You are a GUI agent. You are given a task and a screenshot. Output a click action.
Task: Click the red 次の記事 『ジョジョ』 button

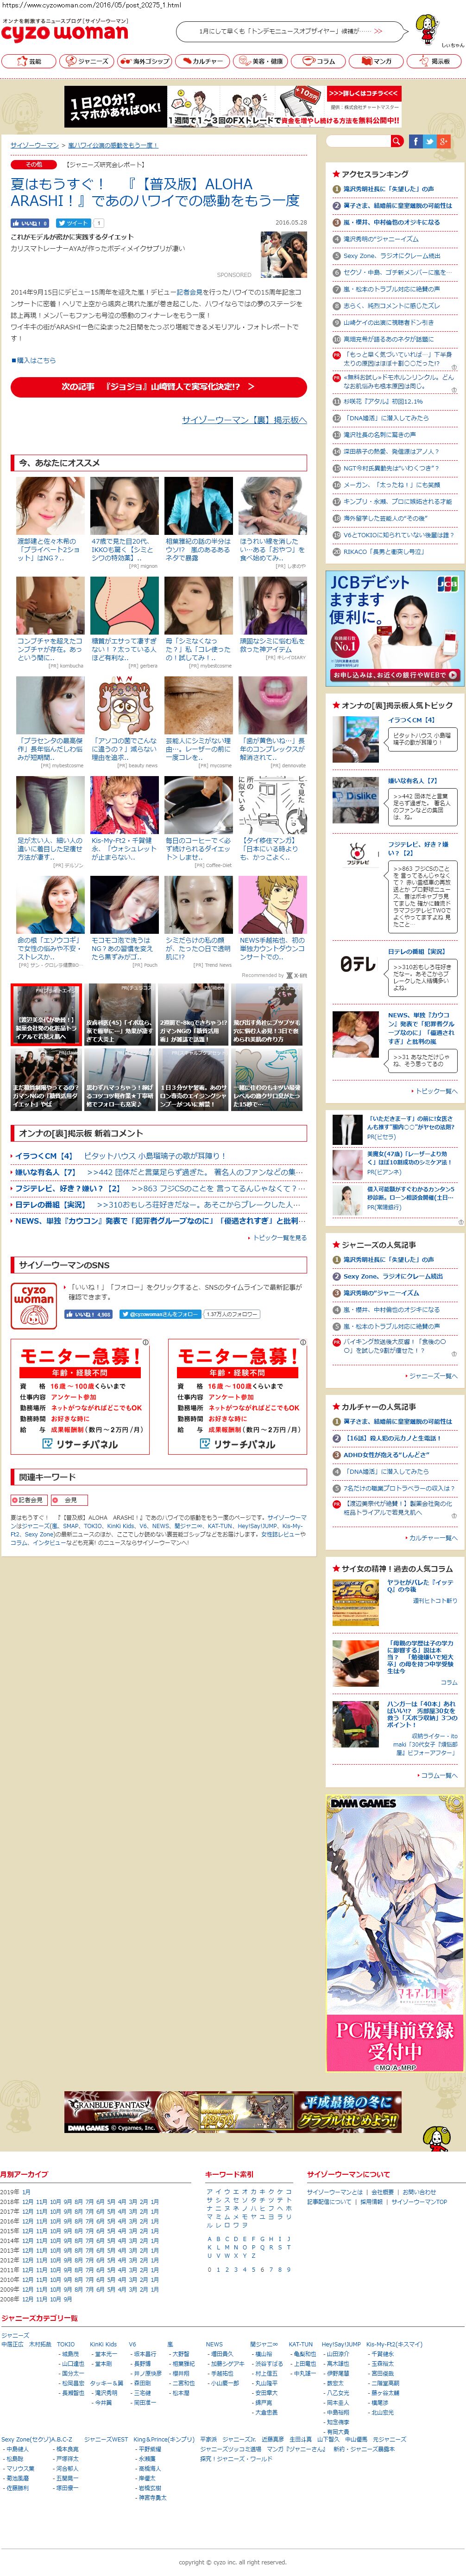click(x=159, y=386)
